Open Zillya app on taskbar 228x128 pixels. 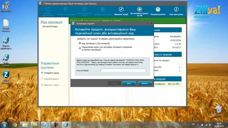coord(66,125)
